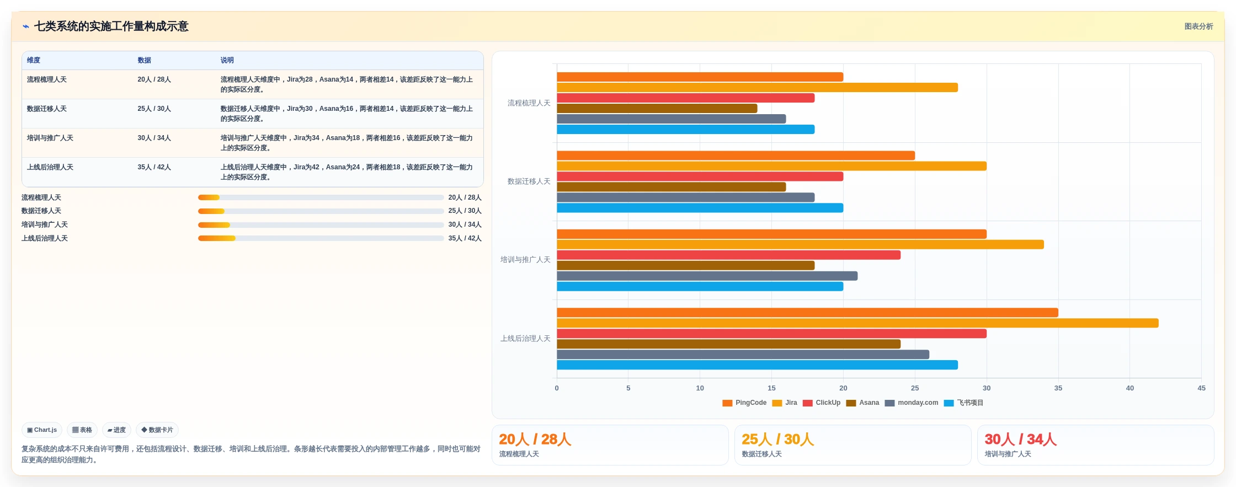
Task: Click the 图表分析 label in the header
Action: 1198,26
